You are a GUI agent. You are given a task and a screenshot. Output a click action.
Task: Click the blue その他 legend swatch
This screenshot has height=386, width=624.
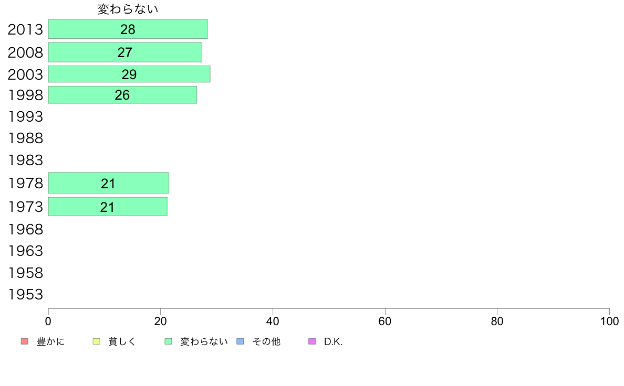tap(241, 341)
